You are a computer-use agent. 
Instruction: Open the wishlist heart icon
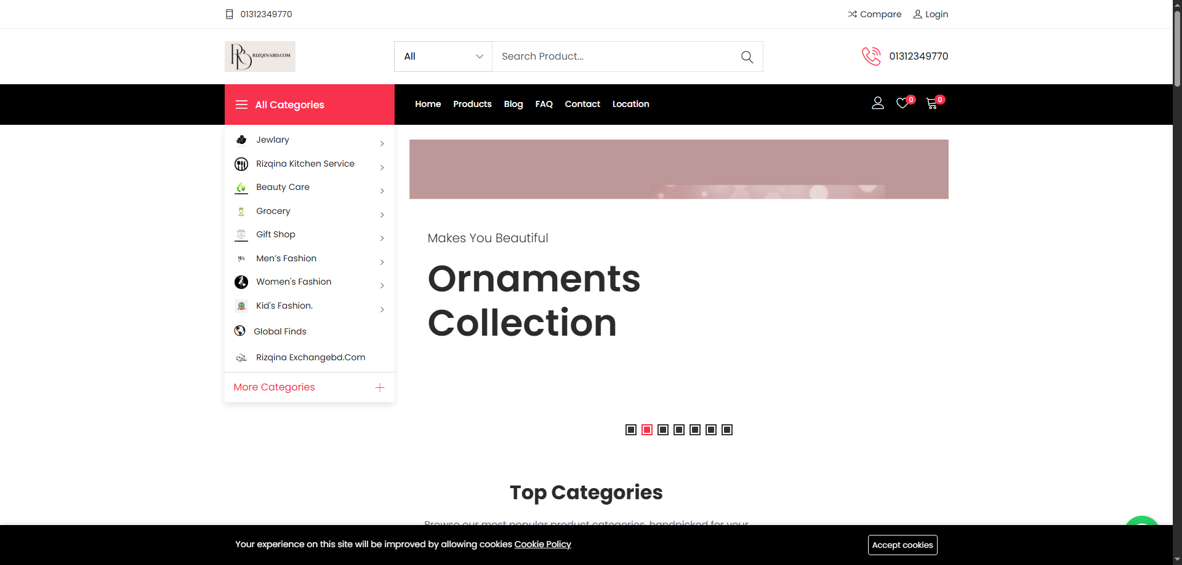[x=902, y=103]
